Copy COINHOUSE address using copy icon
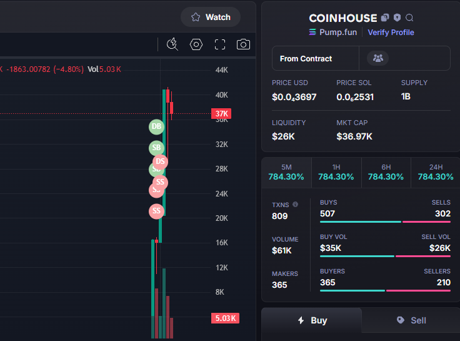The width and height of the screenshot is (460, 341). [x=385, y=18]
